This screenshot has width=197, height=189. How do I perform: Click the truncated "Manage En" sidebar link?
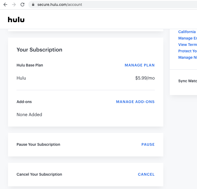pos(187,38)
